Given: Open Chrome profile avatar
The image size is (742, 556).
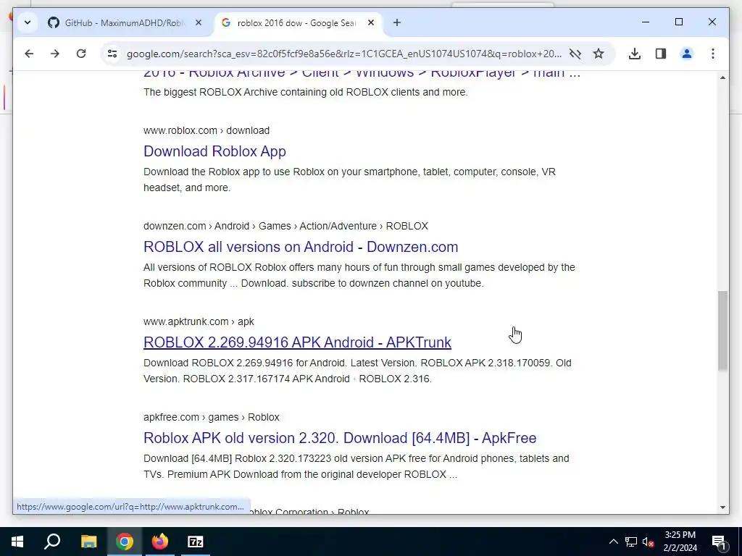Looking at the screenshot, I should pyautogui.click(x=687, y=54).
